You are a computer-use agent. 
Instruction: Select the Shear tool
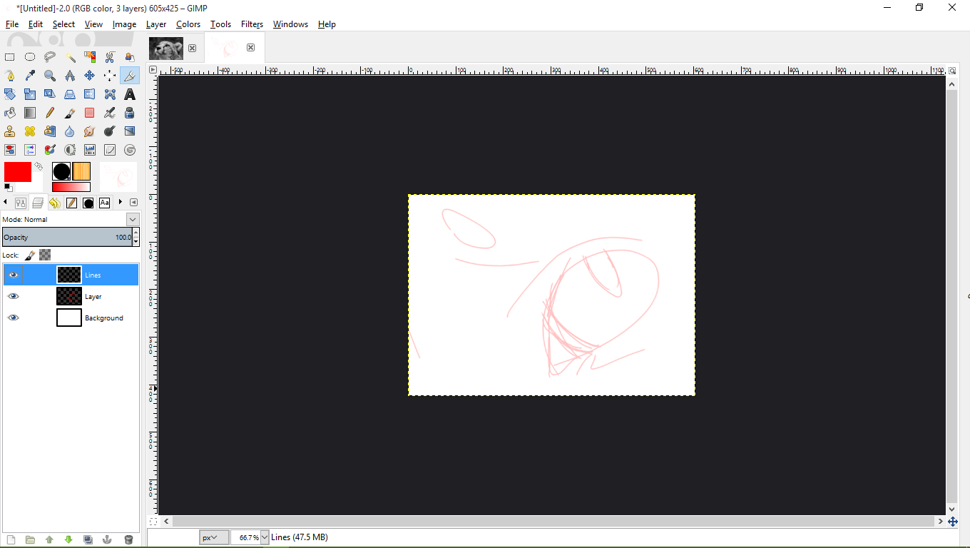click(x=50, y=93)
